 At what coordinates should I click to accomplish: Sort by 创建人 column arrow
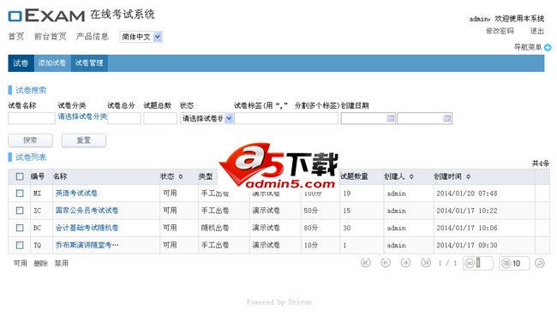click(x=411, y=176)
